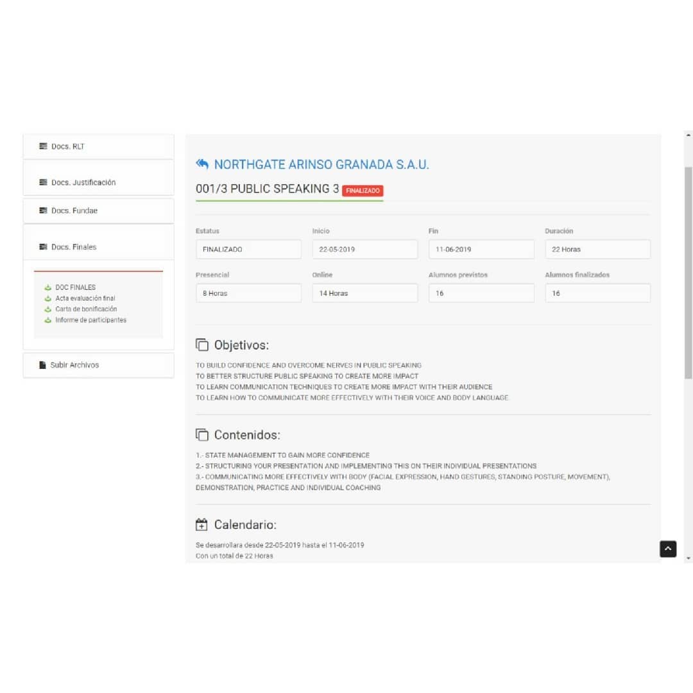The height and width of the screenshot is (693, 693).
Task: Click the Docs. Finales list icon
Action: pyautogui.click(x=43, y=247)
